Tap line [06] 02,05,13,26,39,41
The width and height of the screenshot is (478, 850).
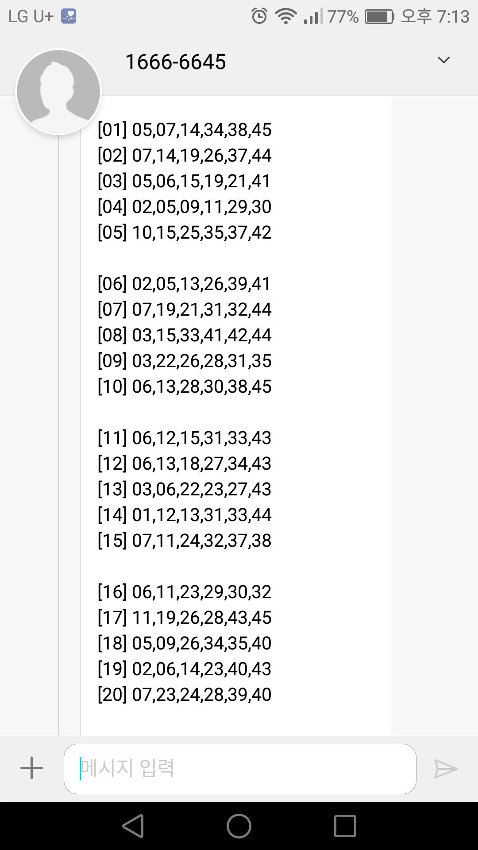click(x=184, y=284)
